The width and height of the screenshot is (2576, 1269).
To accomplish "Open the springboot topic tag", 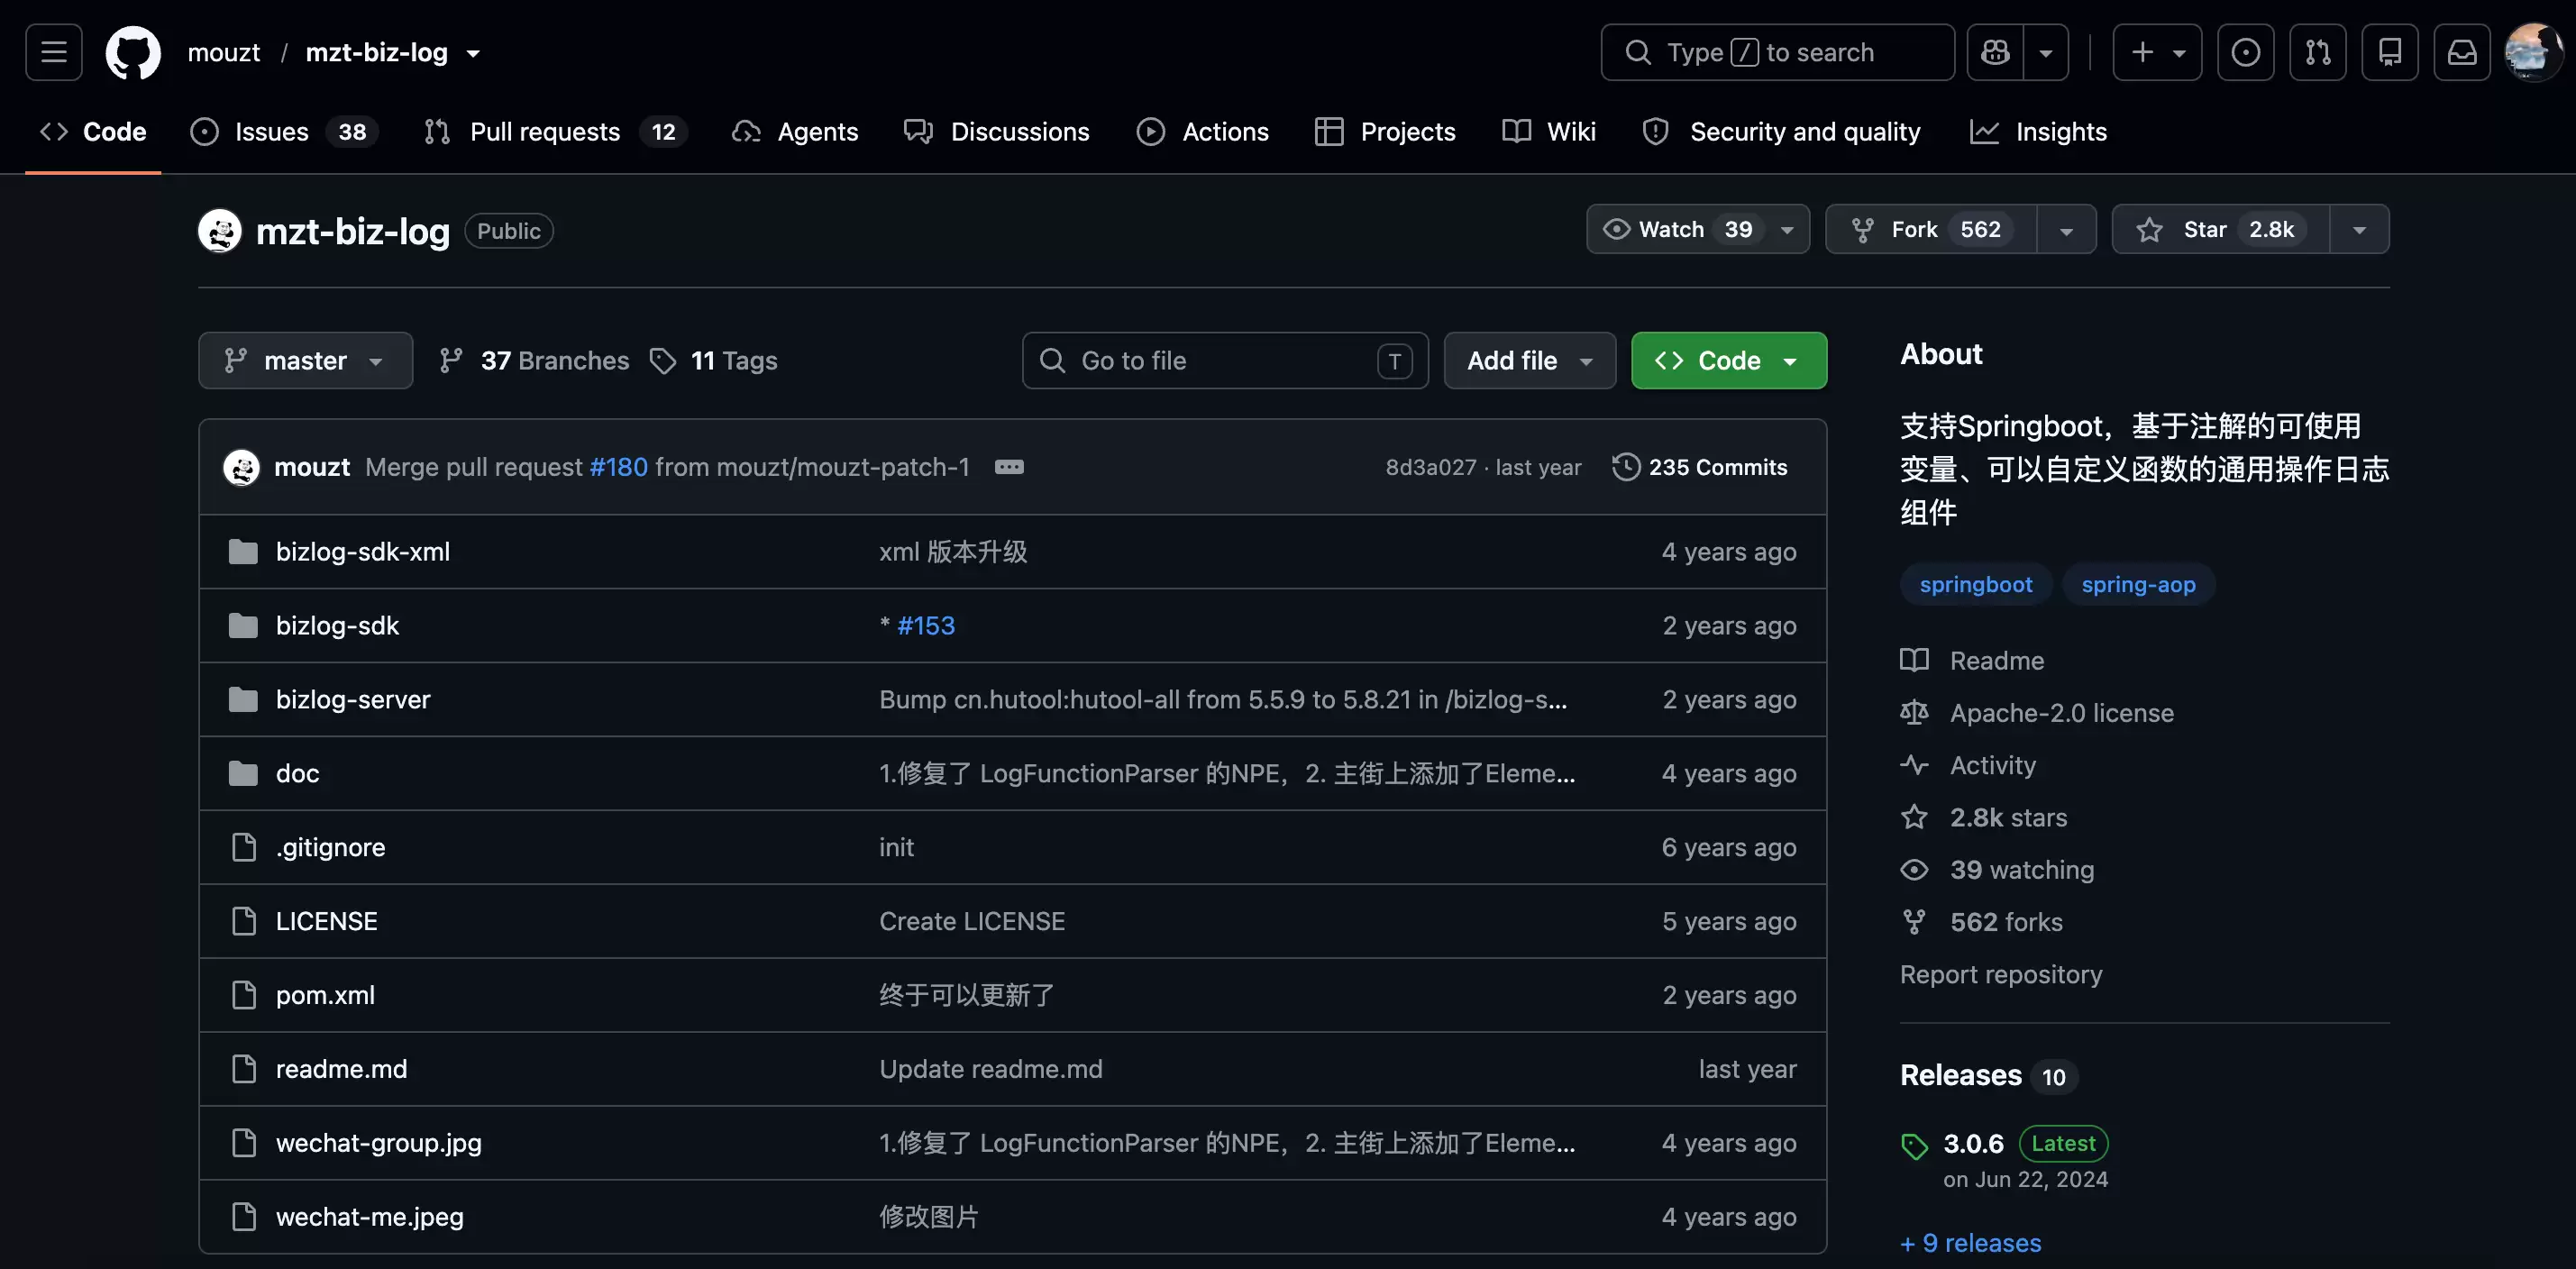I will pos(1975,584).
